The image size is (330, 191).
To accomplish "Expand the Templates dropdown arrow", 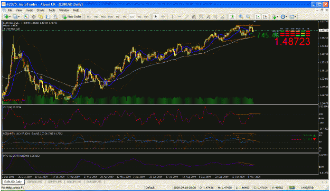I will (x=296, y=17).
